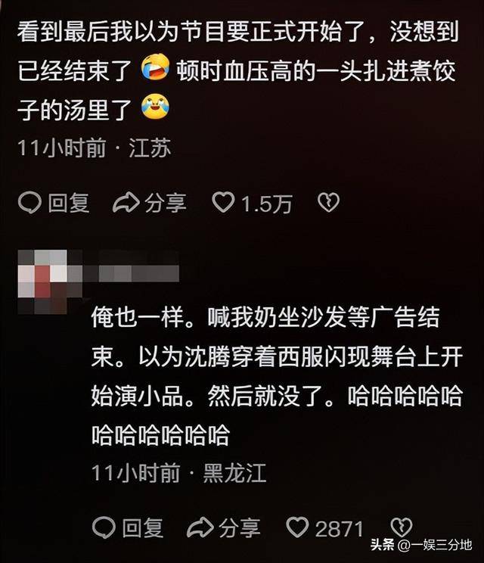Select the 分享 text beneath the 黑龙江 reply
This screenshot has height=563, width=484.
(240, 528)
